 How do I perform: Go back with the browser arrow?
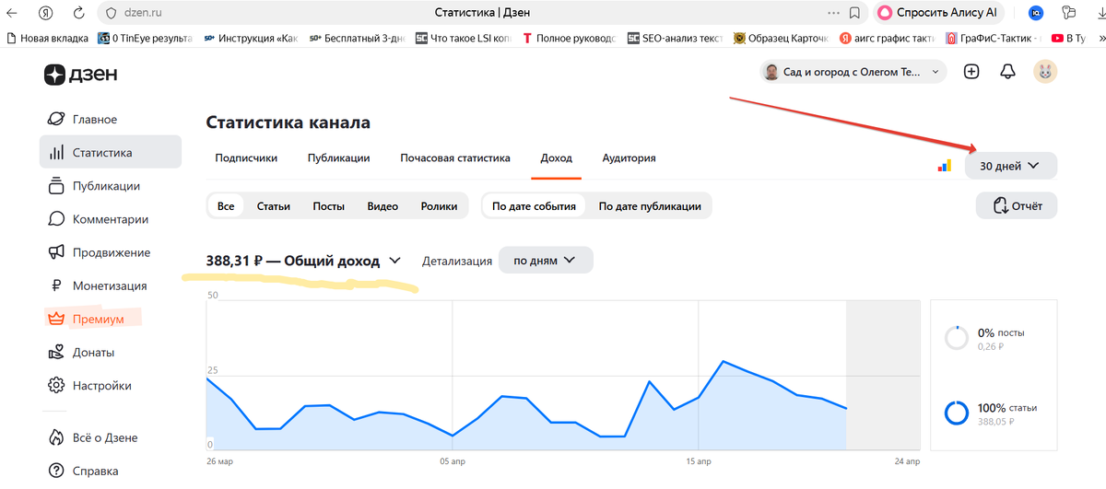pyautogui.click(x=11, y=13)
